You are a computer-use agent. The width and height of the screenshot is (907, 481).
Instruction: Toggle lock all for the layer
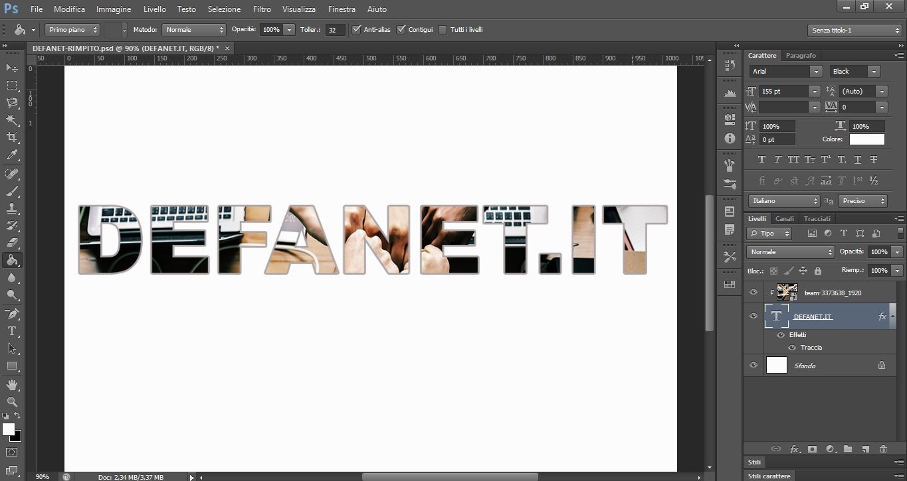tap(818, 271)
